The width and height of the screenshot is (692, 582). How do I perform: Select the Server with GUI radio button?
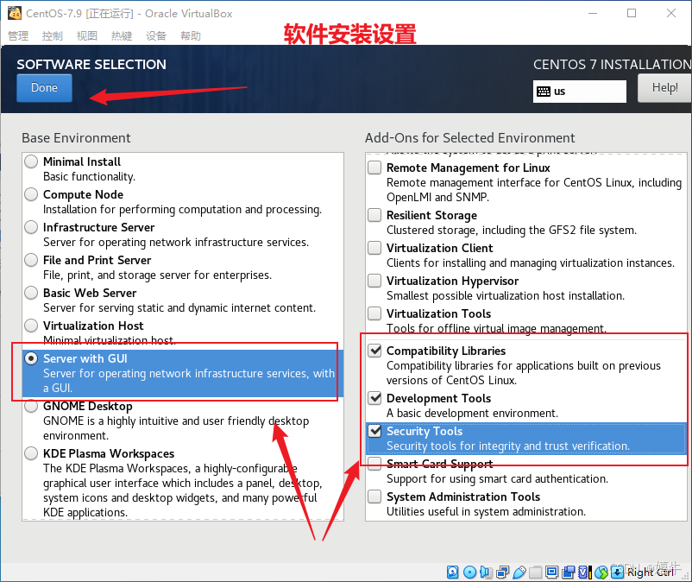pyautogui.click(x=31, y=358)
